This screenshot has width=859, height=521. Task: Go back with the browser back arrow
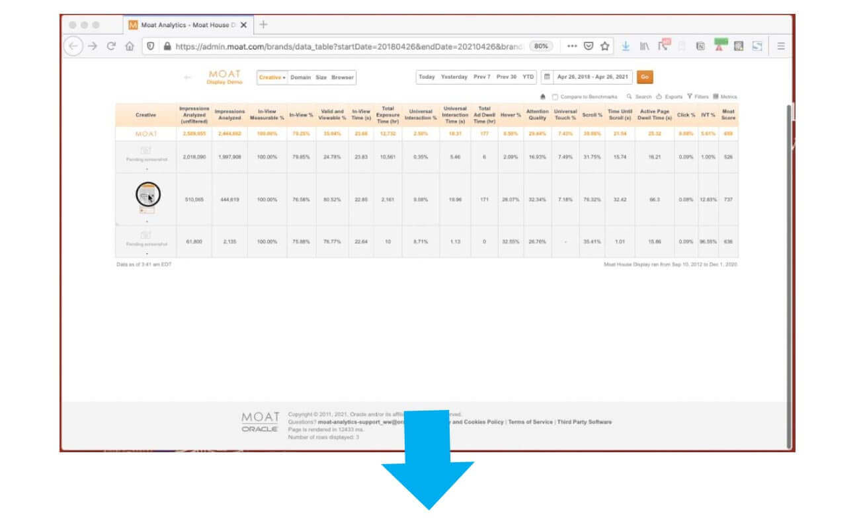(74, 46)
